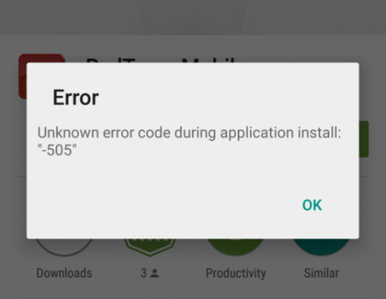Select the star rating hexagon badge
Viewport: 386px width, 299px height.
(x=150, y=247)
